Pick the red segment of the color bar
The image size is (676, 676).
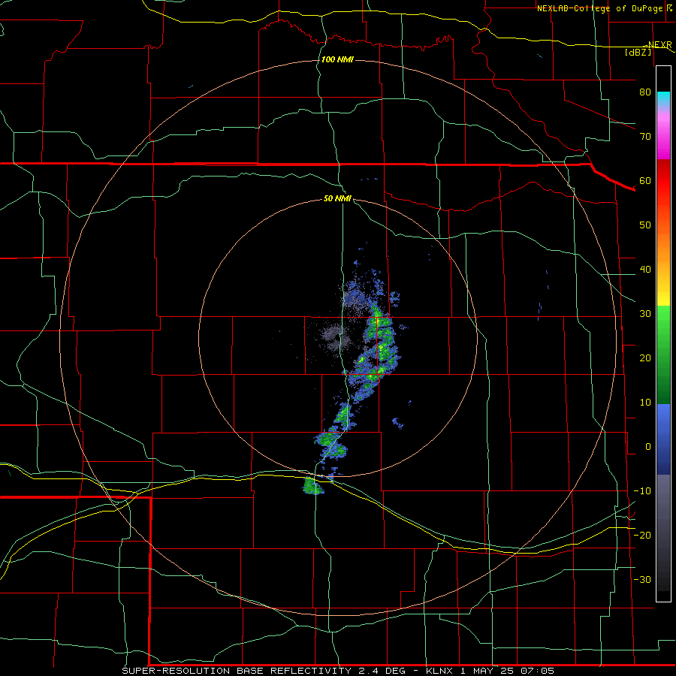pos(663,181)
